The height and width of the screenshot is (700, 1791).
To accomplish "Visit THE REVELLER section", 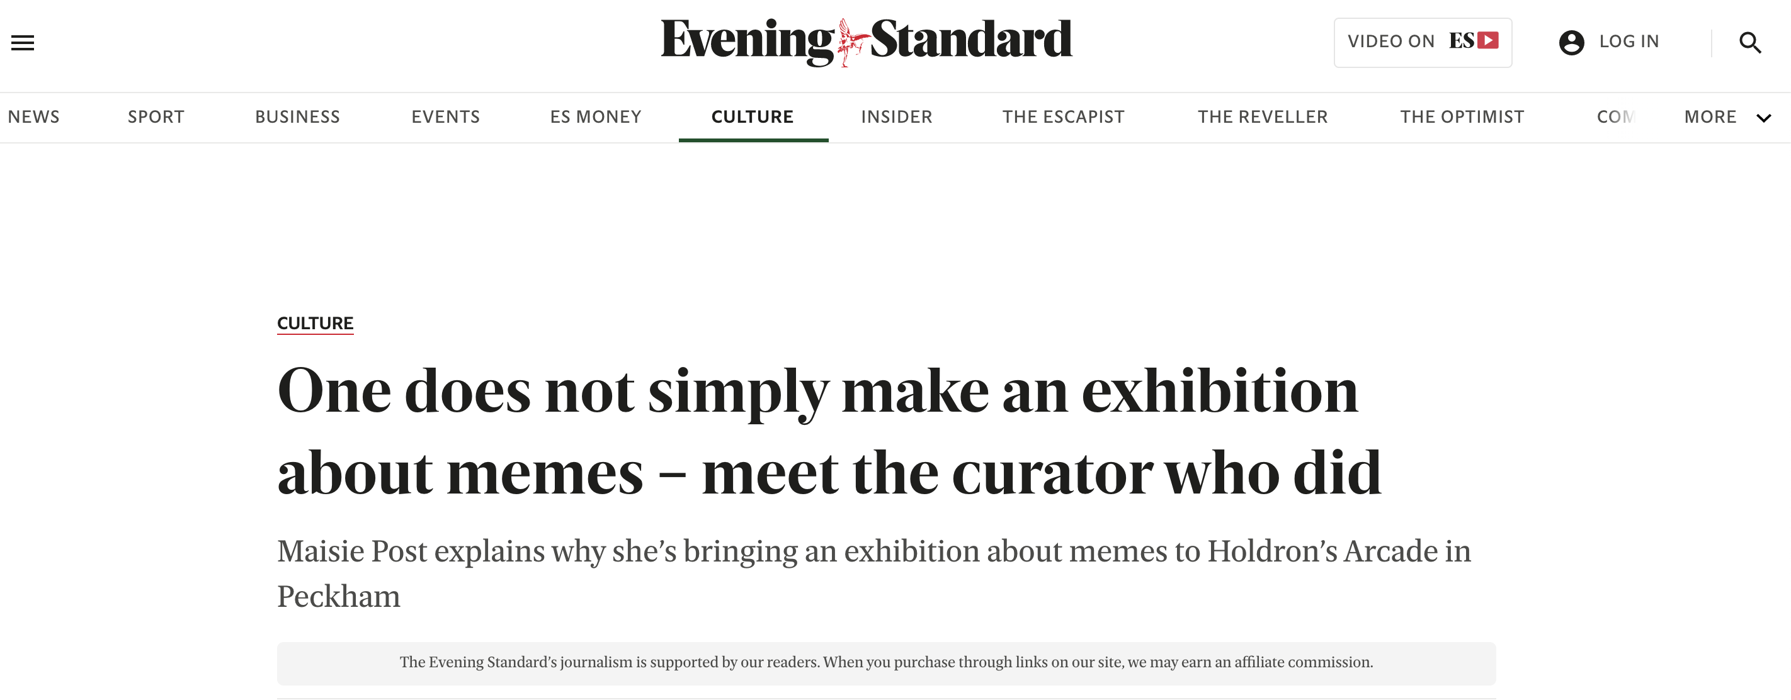I will 1263,117.
